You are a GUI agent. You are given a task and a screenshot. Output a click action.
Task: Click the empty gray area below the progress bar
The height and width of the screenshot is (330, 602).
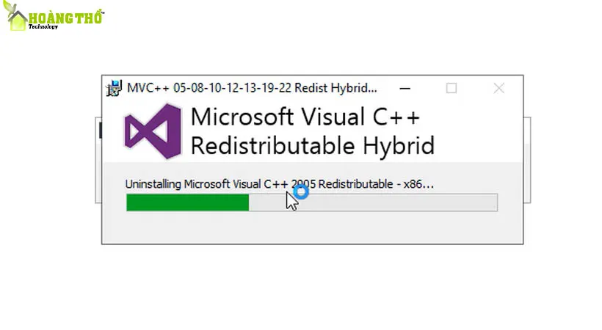[312, 227]
